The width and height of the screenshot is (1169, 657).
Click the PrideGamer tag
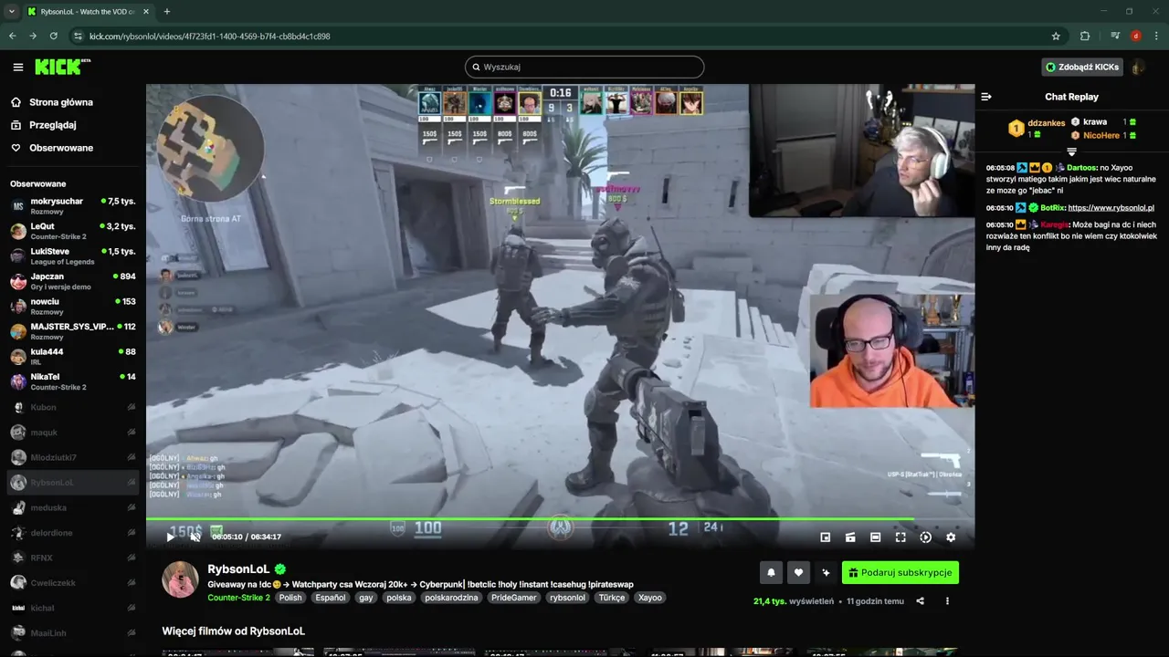click(x=512, y=598)
